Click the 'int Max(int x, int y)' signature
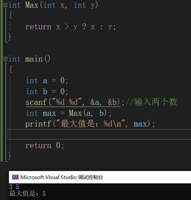Image resolution: width=191 pixels, height=200 pixels. click(53, 5)
